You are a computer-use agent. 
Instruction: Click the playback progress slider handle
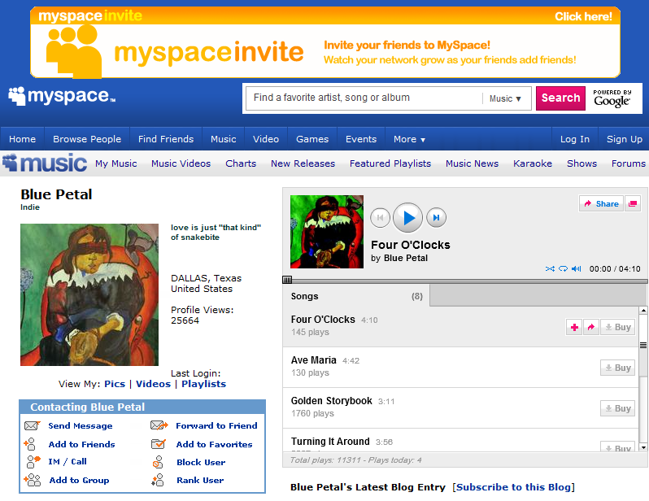287,280
